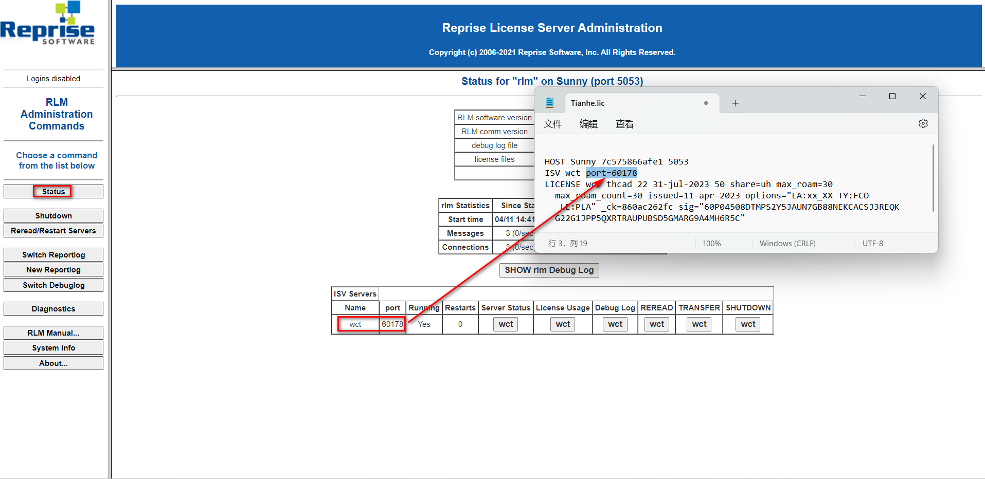Click the Shutdown command button
This screenshot has width=985, height=479.
[53, 215]
